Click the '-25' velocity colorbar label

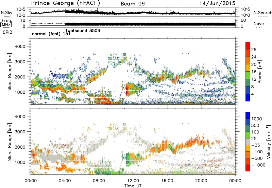tap(256, 145)
